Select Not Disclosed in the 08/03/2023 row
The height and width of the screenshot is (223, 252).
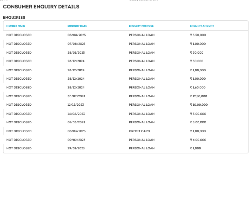19,131
